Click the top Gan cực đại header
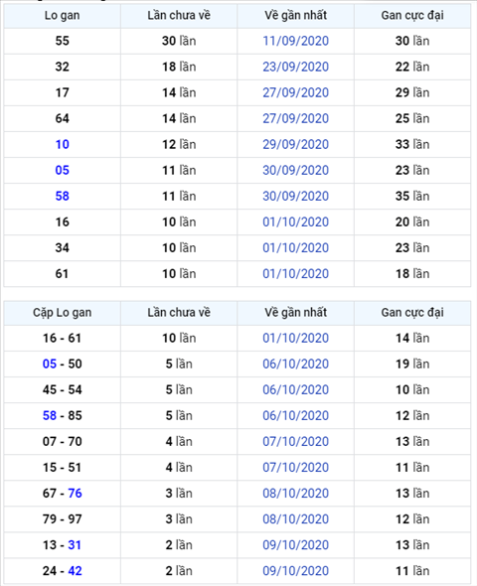 [412, 15]
